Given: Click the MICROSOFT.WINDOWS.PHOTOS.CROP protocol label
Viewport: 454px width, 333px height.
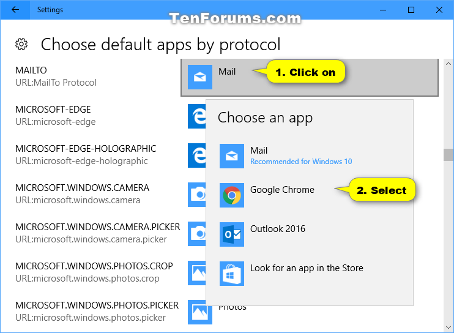Looking at the screenshot, I should [94, 266].
